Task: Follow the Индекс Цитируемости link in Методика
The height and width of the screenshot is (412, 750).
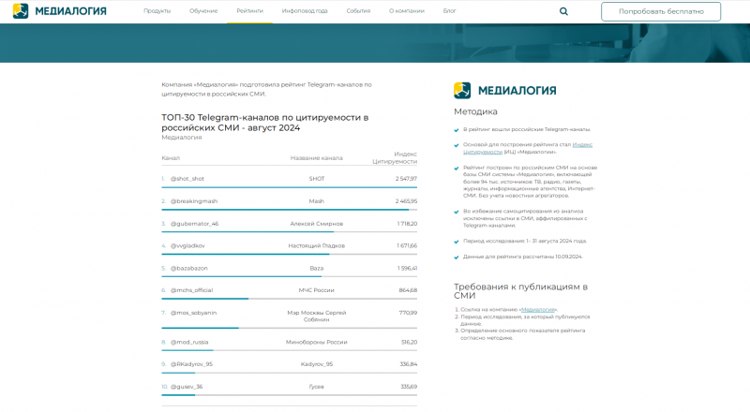Action: (x=581, y=145)
